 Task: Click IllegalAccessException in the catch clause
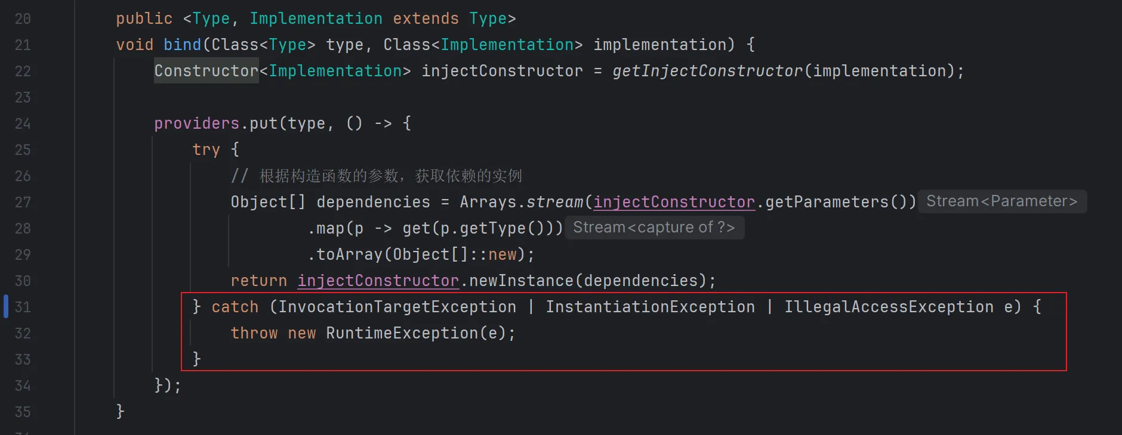889,307
